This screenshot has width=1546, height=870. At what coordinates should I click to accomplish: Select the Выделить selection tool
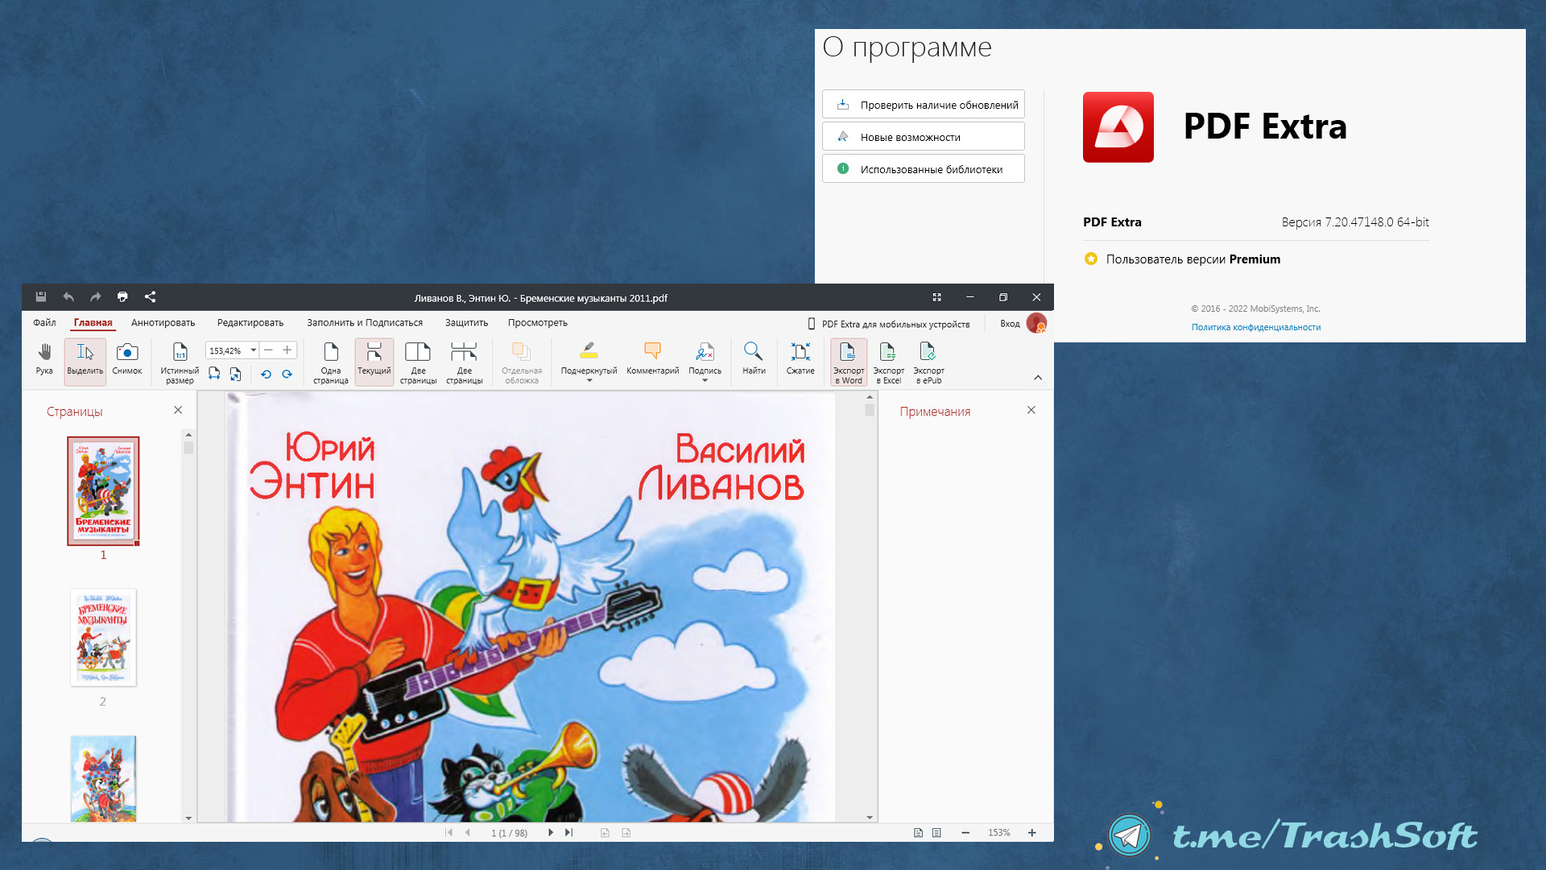(x=85, y=360)
